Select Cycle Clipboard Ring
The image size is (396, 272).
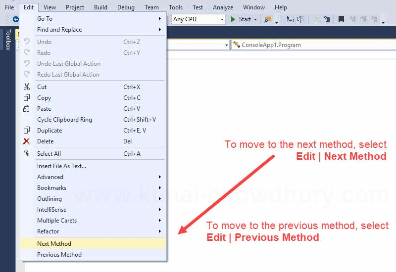tap(93, 119)
